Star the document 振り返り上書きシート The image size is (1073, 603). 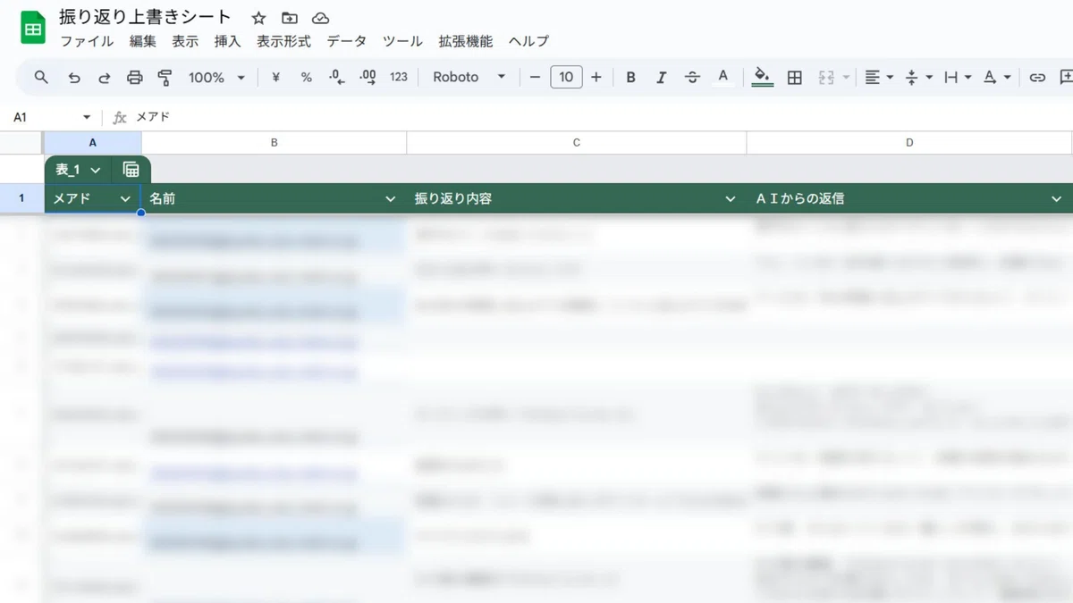point(258,18)
